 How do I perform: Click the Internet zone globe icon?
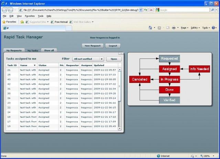(158, 156)
